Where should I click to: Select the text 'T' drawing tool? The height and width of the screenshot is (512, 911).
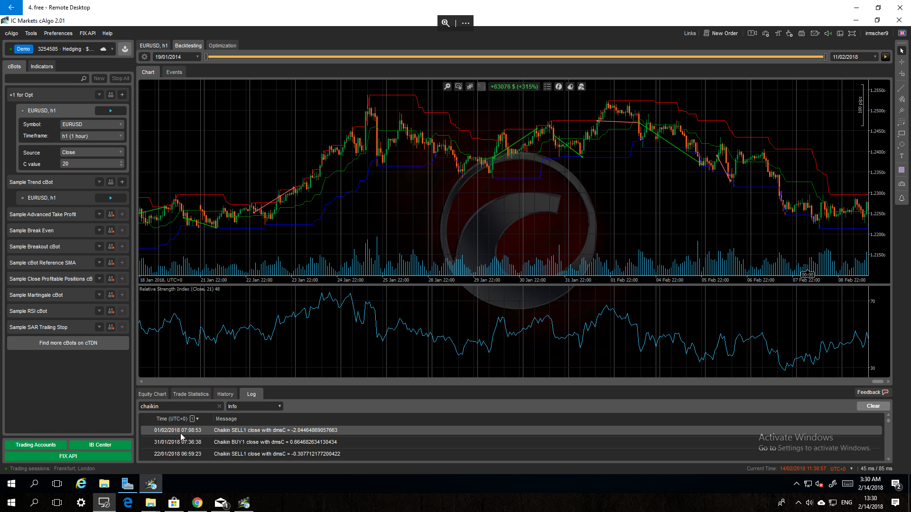coord(902,156)
